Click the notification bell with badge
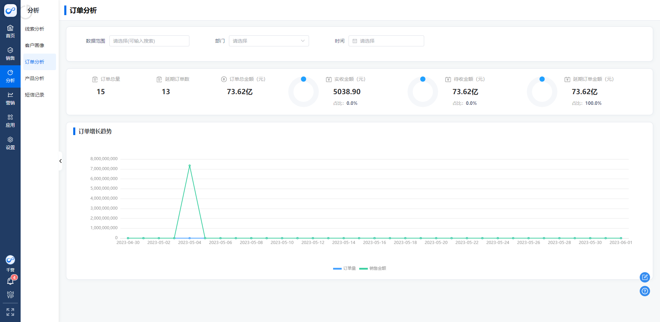Screen dimensions: 660x322 (x=10, y=281)
